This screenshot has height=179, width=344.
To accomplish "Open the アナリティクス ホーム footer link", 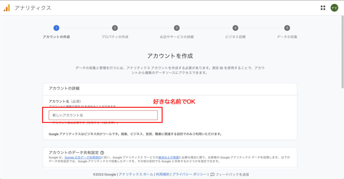I will pos(136,174).
